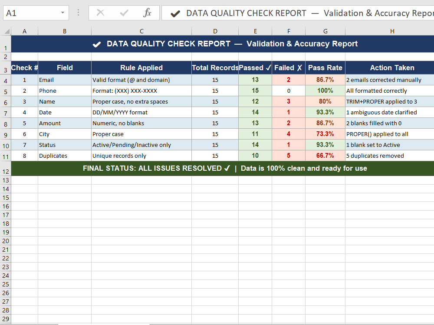Click '5 duplicates removed' cell
Viewport: 434px width, 325px height.
coord(390,156)
